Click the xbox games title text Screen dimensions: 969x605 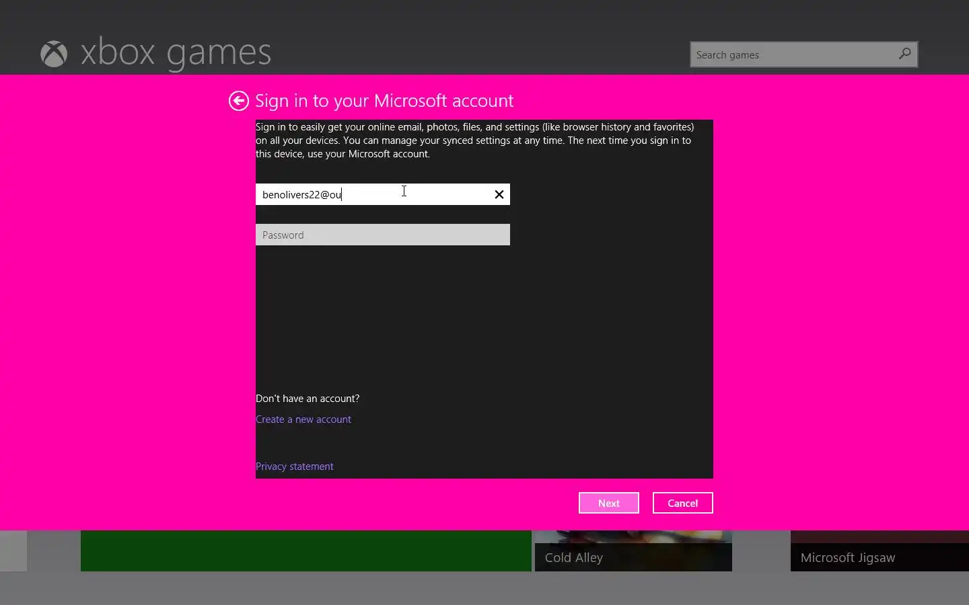click(x=176, y=53)
